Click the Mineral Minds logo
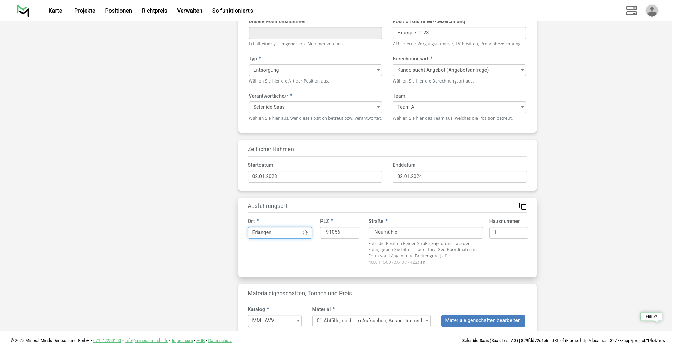676x349 pixels. 23,11
